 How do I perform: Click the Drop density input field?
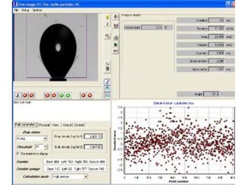93,136
